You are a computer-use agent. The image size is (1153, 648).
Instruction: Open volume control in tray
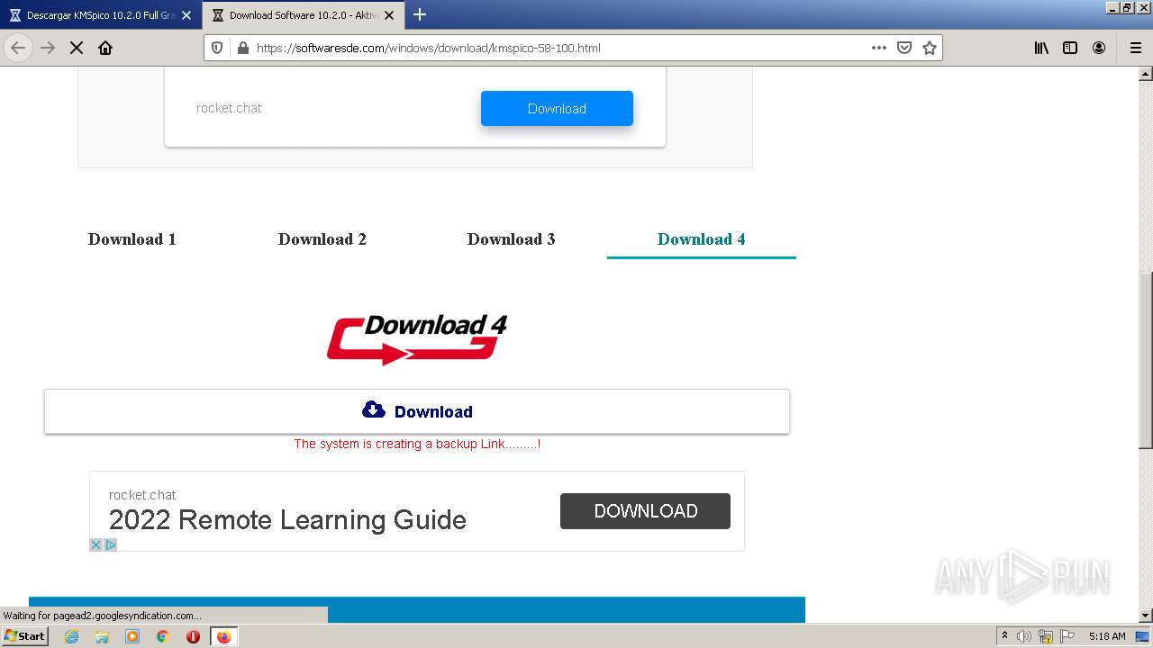tap(1024, 636)
